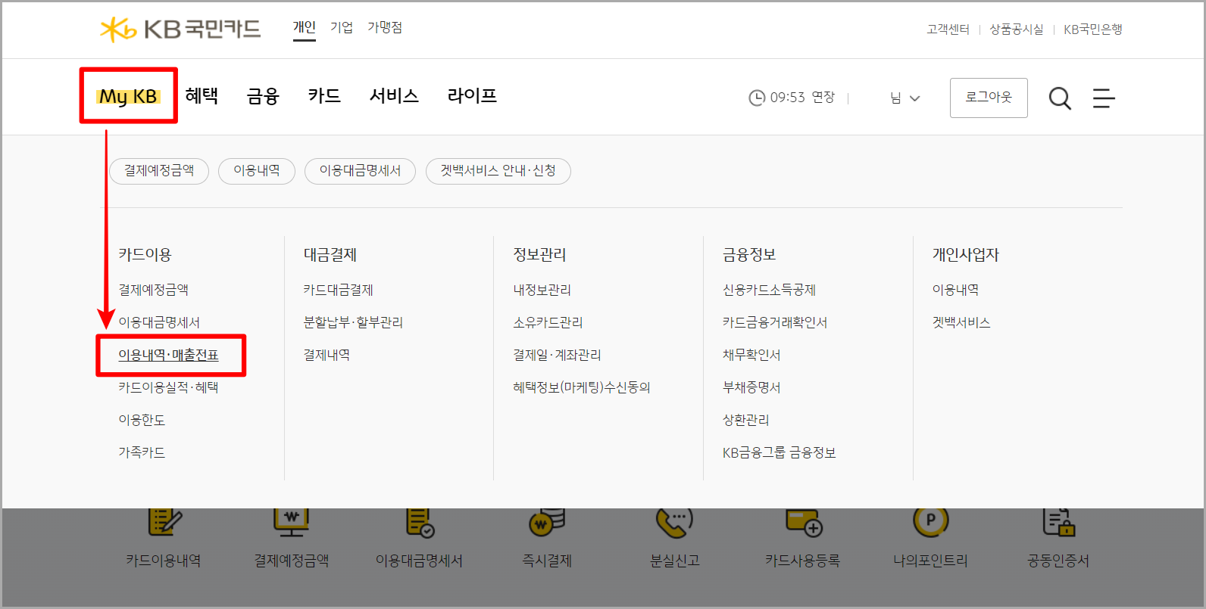1206x609 pixels.
Task: Open 상환관리 link
Action: tap(746, 420)
